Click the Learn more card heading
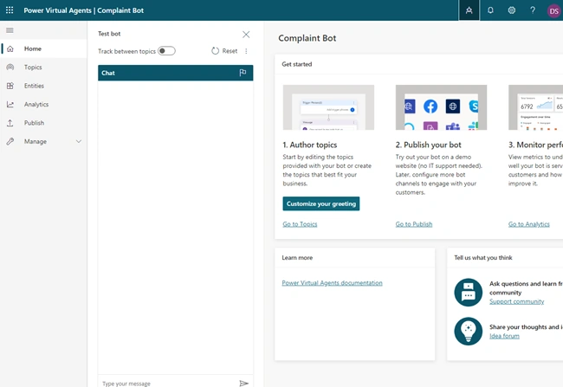This screenshot has height=387, width=563. [x=297, y=258]
